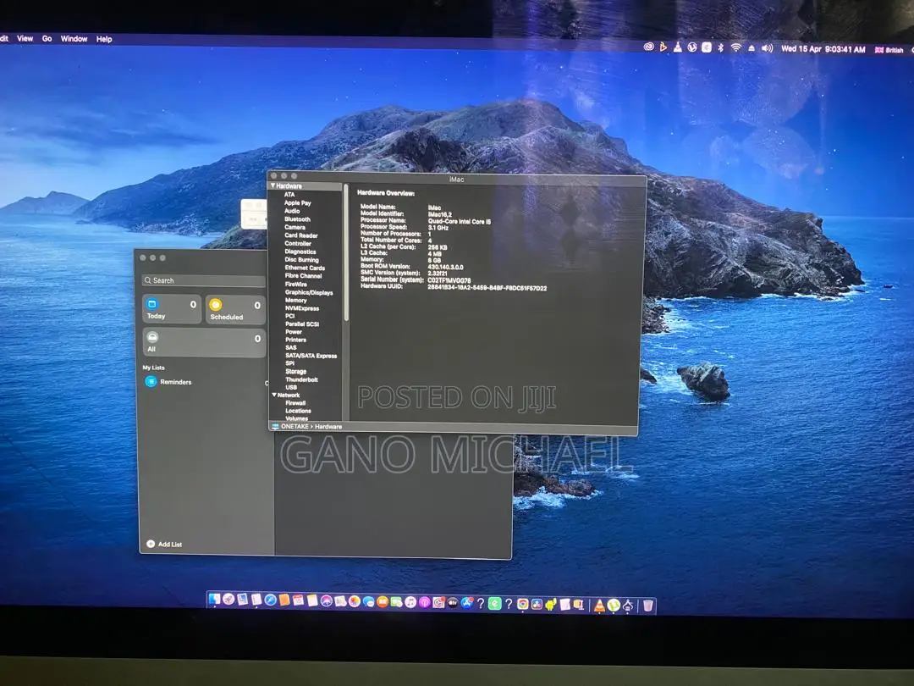
Task: Select NVMExpress entry
Action: pyautogui.click(x=302, y=308)
